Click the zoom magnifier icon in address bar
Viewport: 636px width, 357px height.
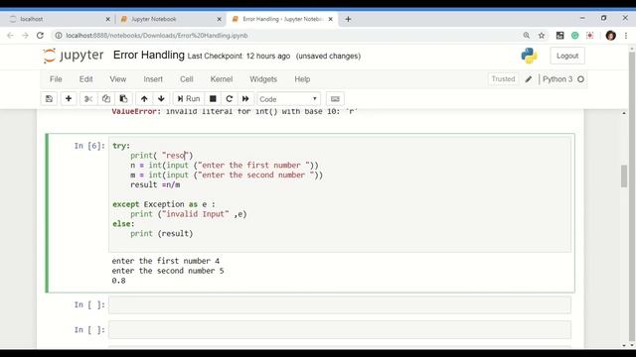pos(527,36)
